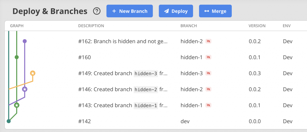Select the green star node in graph

click(17, 105)
